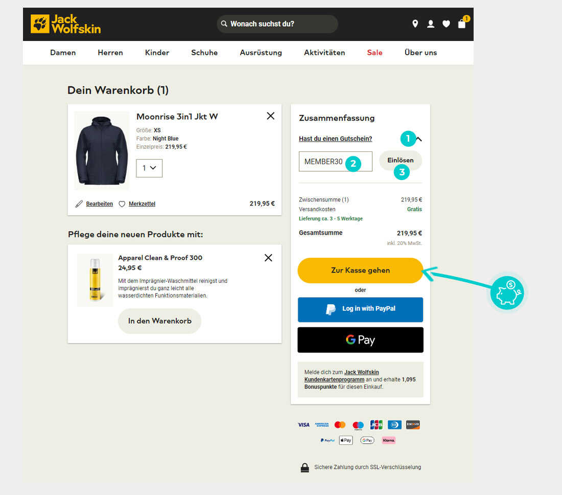Click the small G Pay payment logo

coord(367,440)
